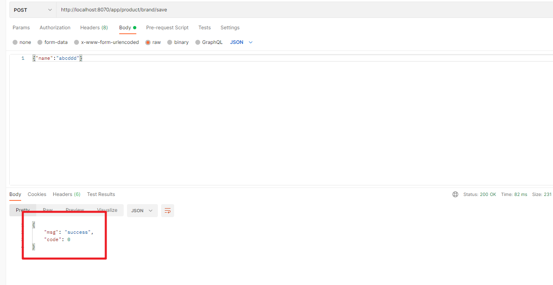This screenshot has width=553, height=285.
Task: Open the response Body tab
Action: pyautogui.click(x=15, y=194)
